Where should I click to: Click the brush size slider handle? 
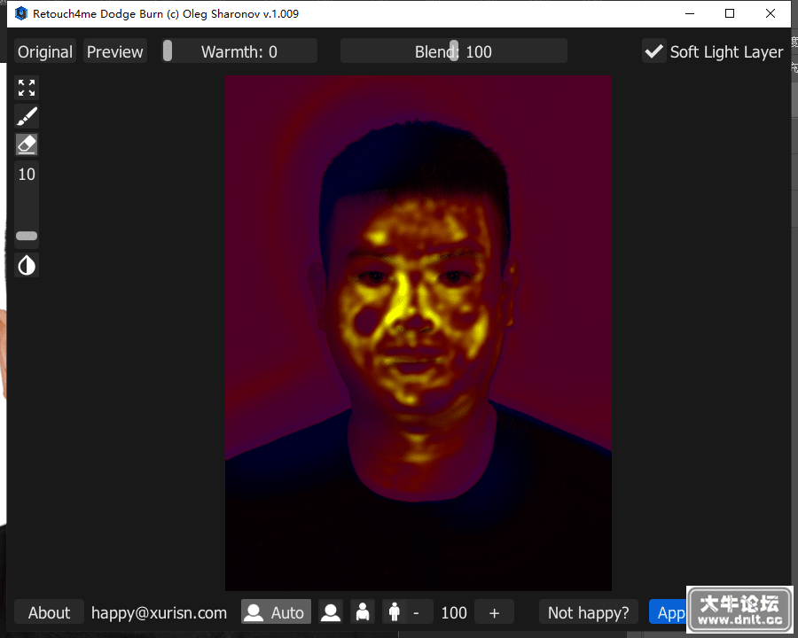point(27,236)
